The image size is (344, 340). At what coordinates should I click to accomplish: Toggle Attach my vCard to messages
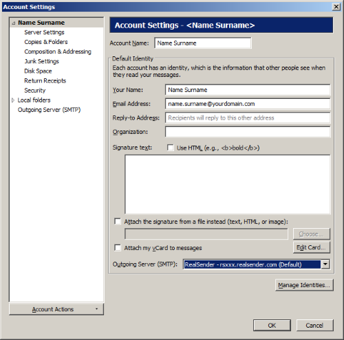(118, 248)
